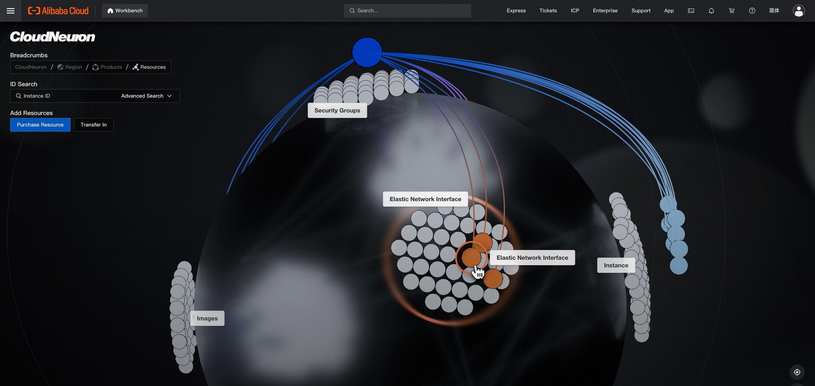Click the magnifier icon in ID Search
The image size is (815, 386).
coord(18,96)
